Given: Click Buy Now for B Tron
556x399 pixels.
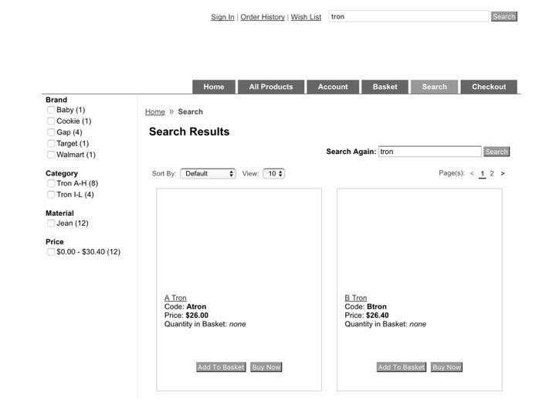Looking at the screenshot, I should click(447, 367).
